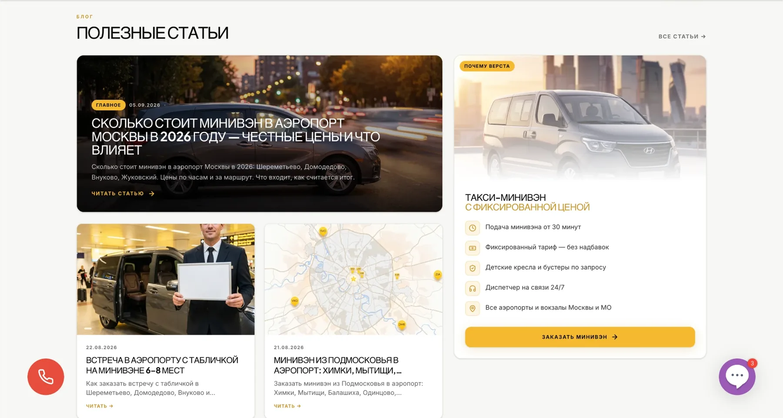The image size is (783, 418).
Task: Click 'Фиксированный тариф — без надбавок' text
Action: tap(547, 247)
